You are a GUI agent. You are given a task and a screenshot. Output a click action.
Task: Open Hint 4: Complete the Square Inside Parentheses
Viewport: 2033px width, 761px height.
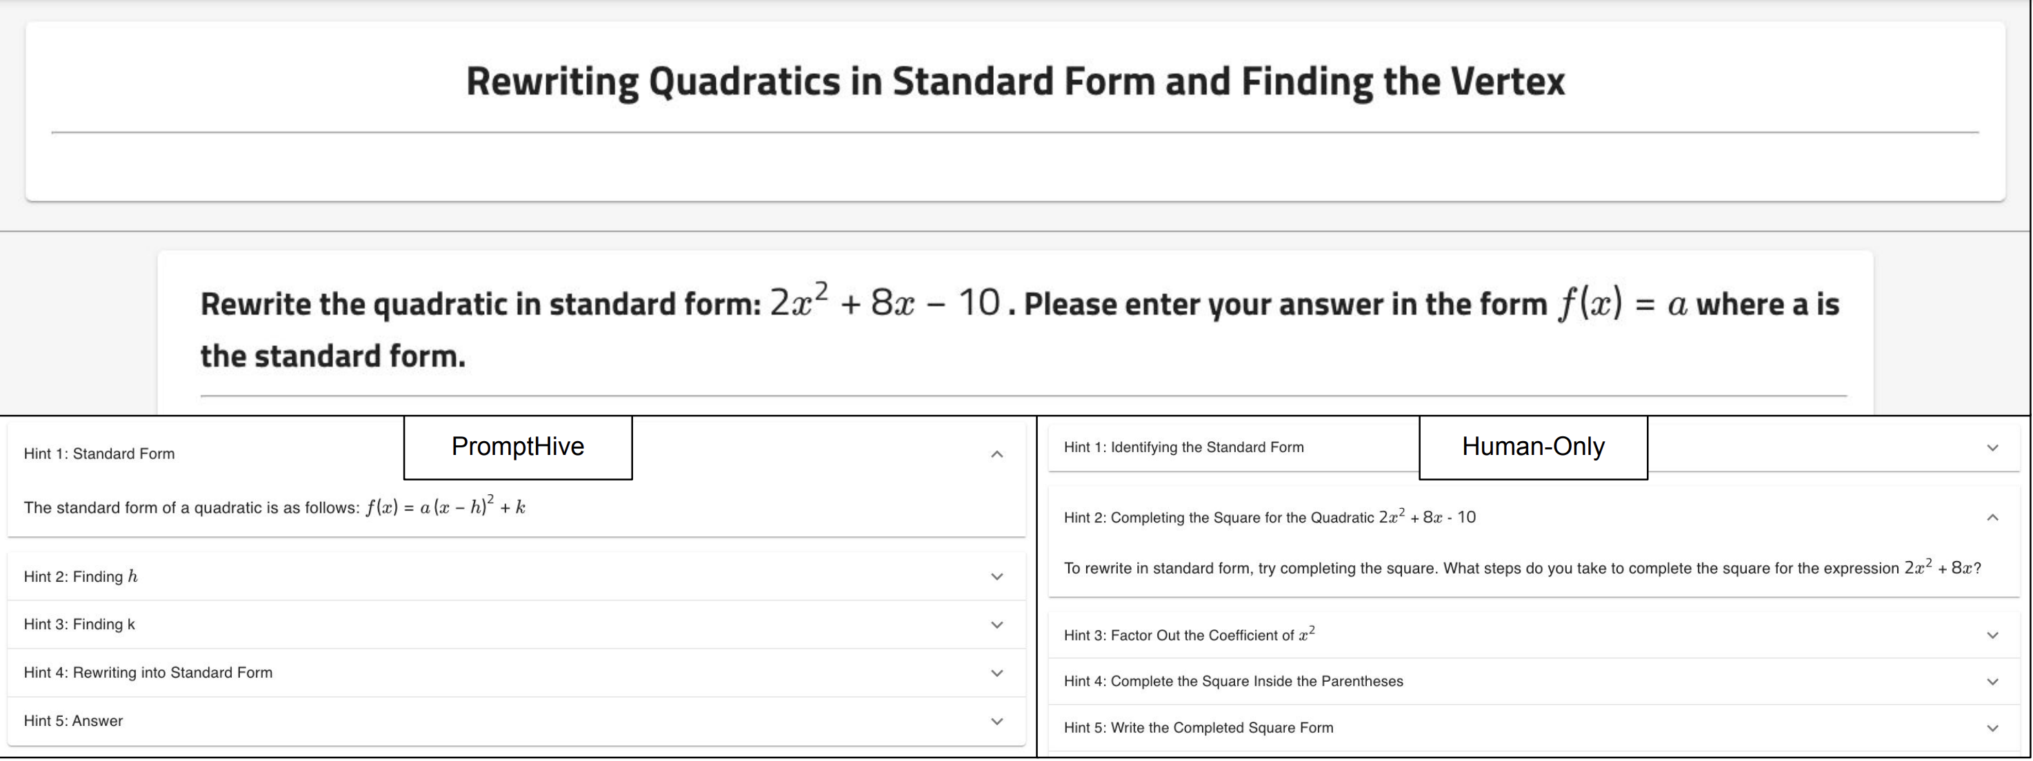coord(1233,681)
